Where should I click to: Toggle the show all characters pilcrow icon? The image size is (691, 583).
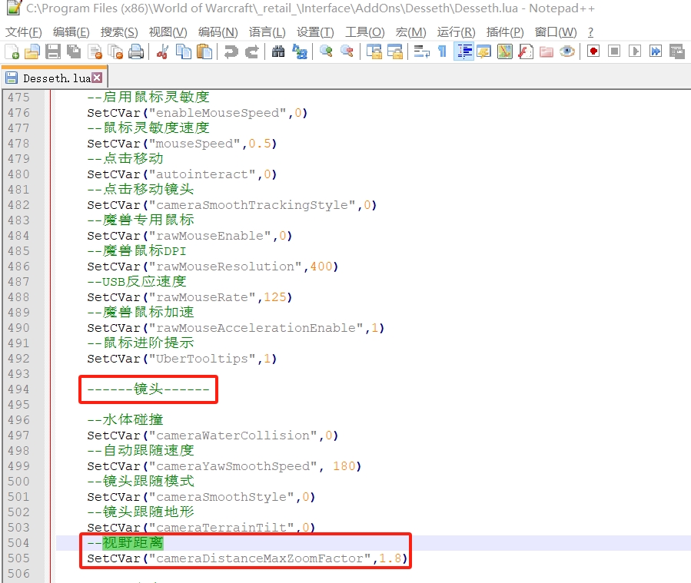(x=442, y=51)
